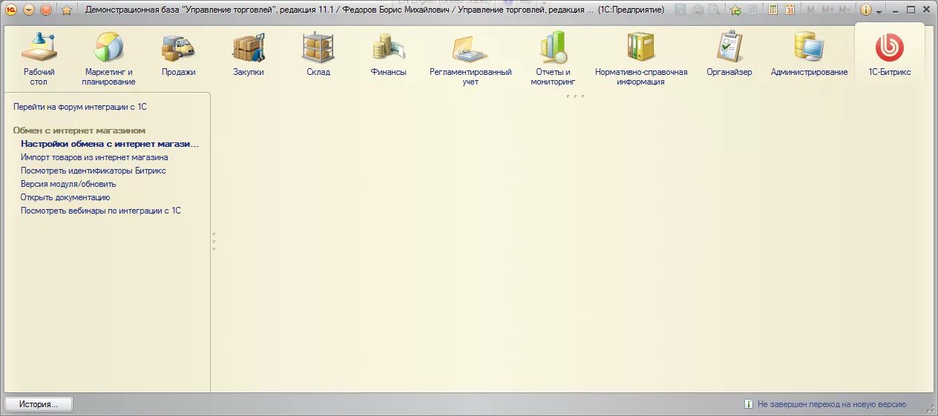This screenshot has height=416, width=938.
Task: Open Регламентированный учет section
Action: click(470, 59)
